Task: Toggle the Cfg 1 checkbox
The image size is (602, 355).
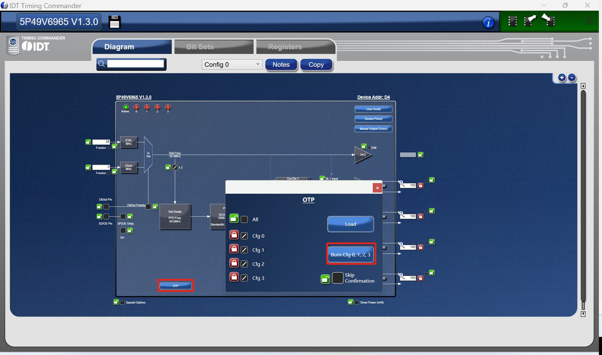Action: 244,250
